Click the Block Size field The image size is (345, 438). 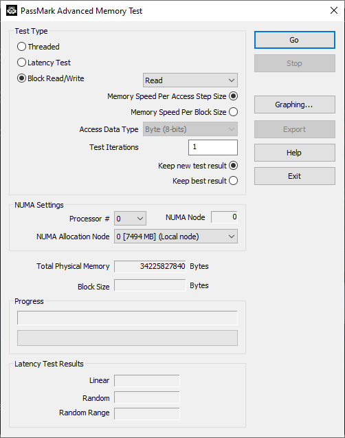point(150,285)
